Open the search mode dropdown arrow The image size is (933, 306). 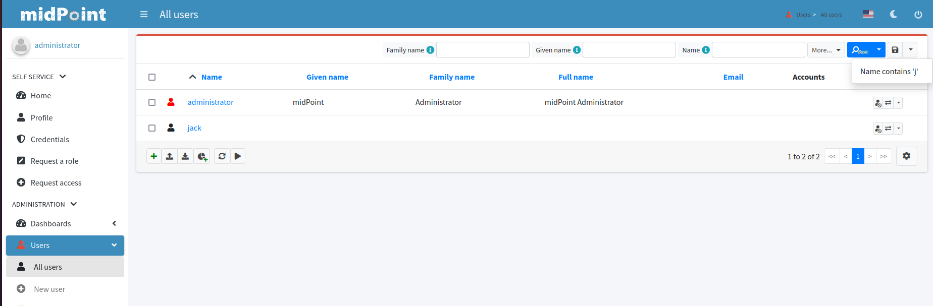pyautogui.click(x=879, y=50)
